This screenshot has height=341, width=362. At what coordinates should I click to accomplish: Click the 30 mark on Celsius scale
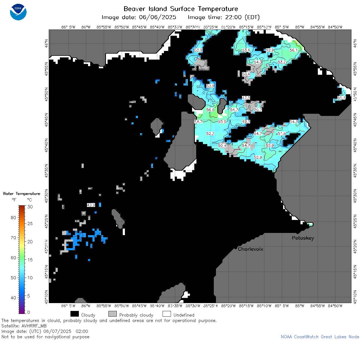(x=30, y=207)
